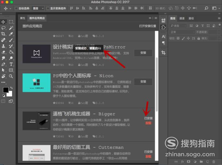Click the crop icon in collapsed panel dock
The image size is (222, 165).
click(163, 53)
